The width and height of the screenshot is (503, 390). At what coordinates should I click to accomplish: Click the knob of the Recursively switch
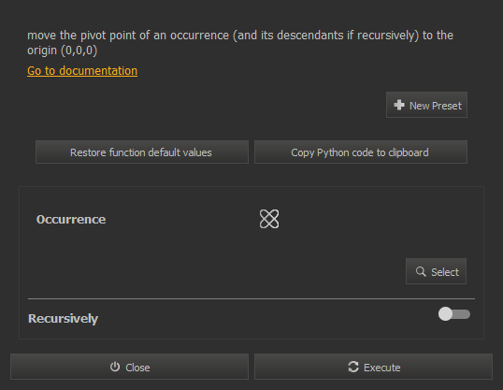(x=445, y=314)
